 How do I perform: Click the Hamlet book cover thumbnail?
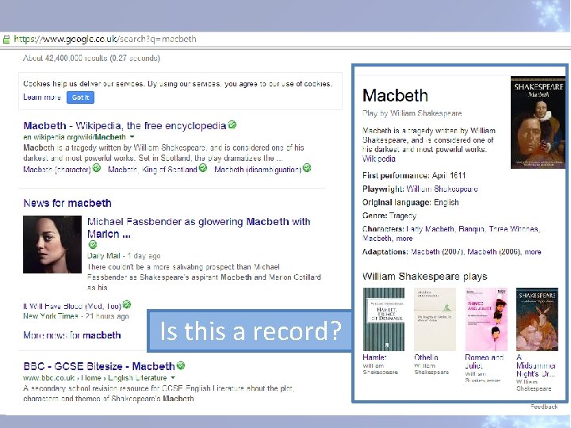click(x=384, y=319)
